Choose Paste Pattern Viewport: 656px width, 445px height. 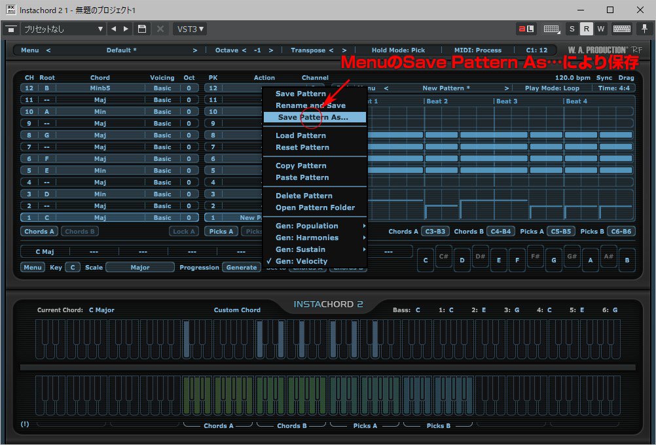316,177
